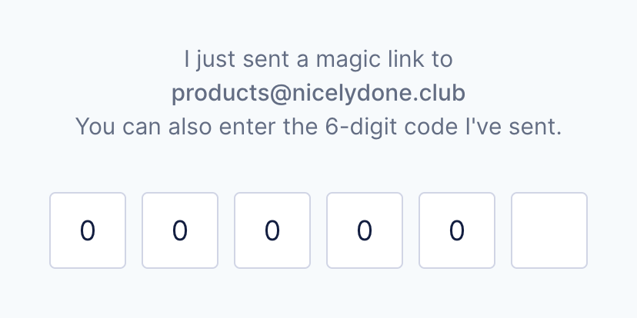The image size is (637, 318).
Task: Click the zero in the fourth code box
Action: [x=365, y=230]
